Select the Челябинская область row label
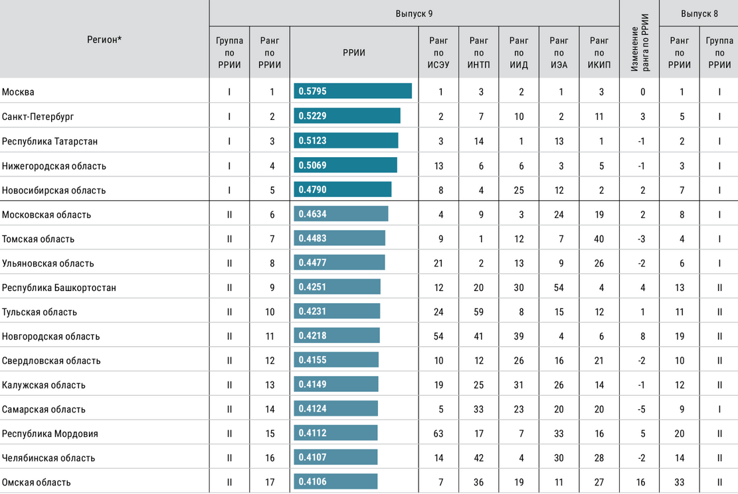Screen dimensions: 738x494 point(48,458)
